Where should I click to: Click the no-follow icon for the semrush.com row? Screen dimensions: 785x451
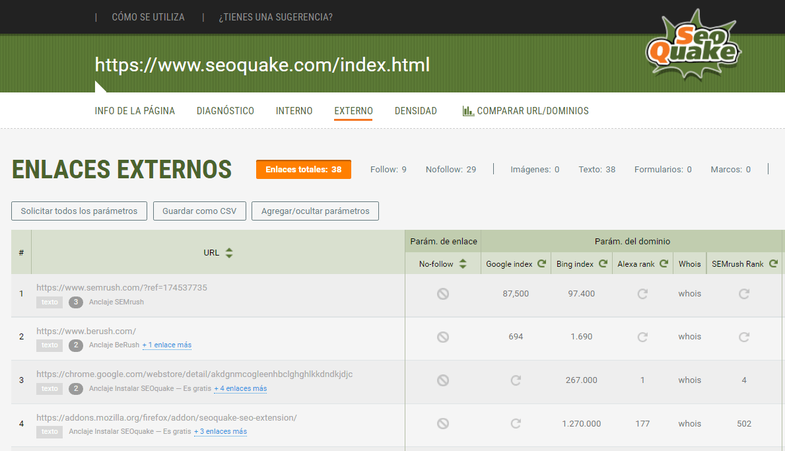click(x=443, y=293)
